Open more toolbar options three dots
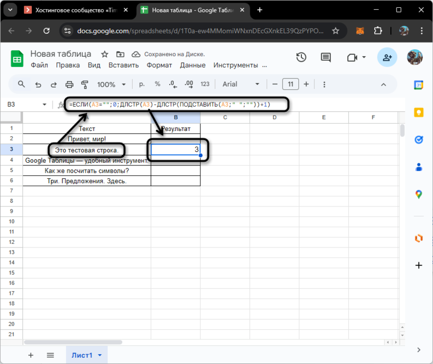The height and width of the screenshot is (364, 433). pyautogui.click(x=324, y=84)
